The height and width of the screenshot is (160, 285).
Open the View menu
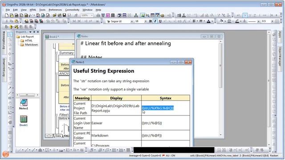[24, 10]
